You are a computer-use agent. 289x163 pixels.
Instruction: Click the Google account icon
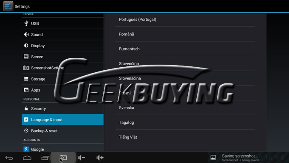[26, 149]
